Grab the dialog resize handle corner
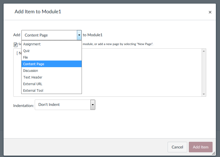 point(214,154)
